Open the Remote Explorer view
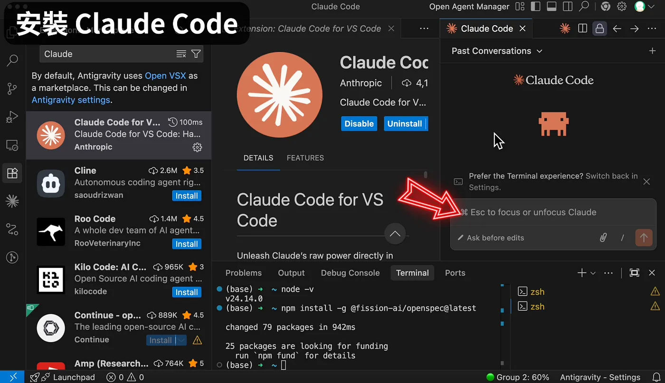Screen dimensions: 665x383 click(x=12, y=145)
